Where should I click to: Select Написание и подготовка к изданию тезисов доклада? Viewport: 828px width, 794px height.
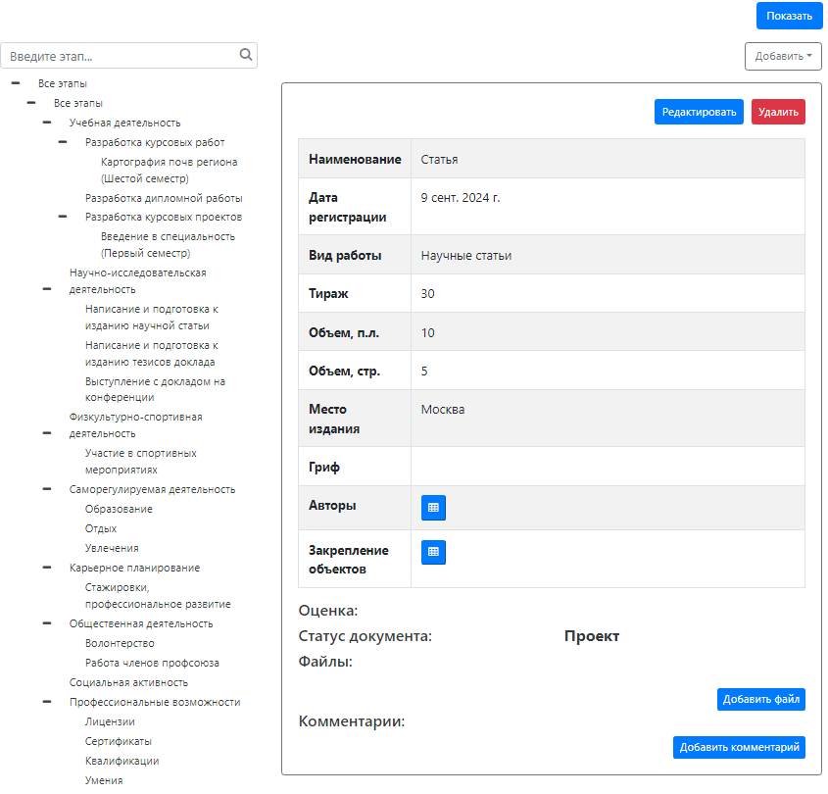click(x=152, y=354)
